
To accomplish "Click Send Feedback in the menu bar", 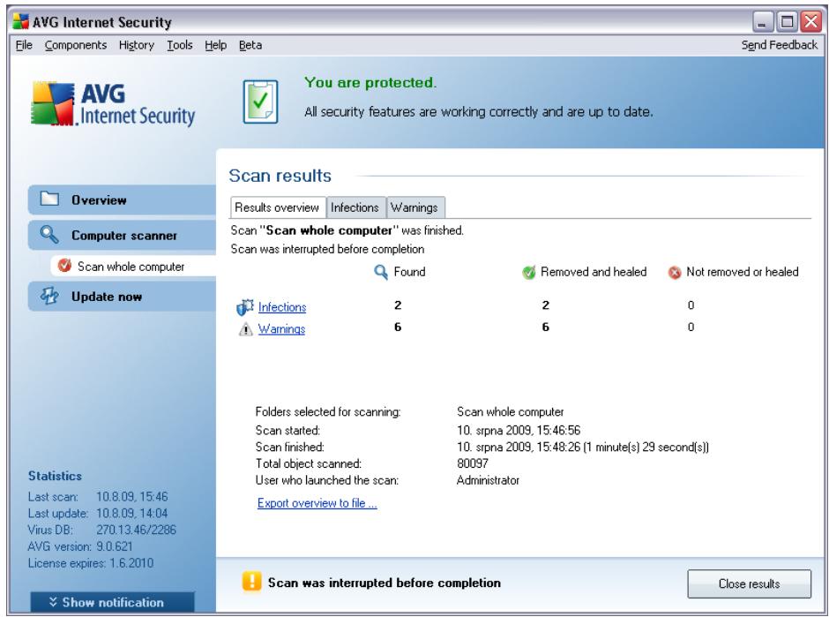I will tap(780, 46).
